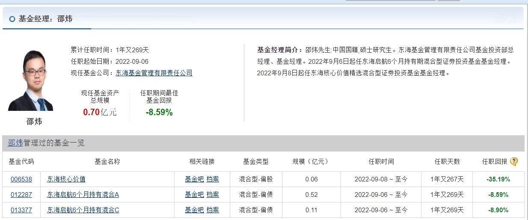The width and height of the screenshot is (528, 220).
Task: Open 基金吧 for 东海启航6个月持有混合A
Action: click(194, 195)
